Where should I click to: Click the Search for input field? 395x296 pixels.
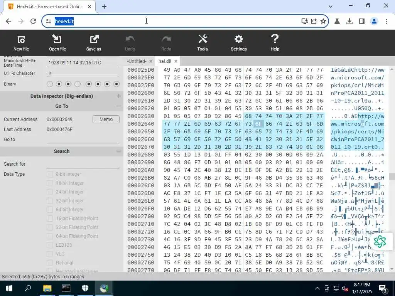click(x=83, y=164)
